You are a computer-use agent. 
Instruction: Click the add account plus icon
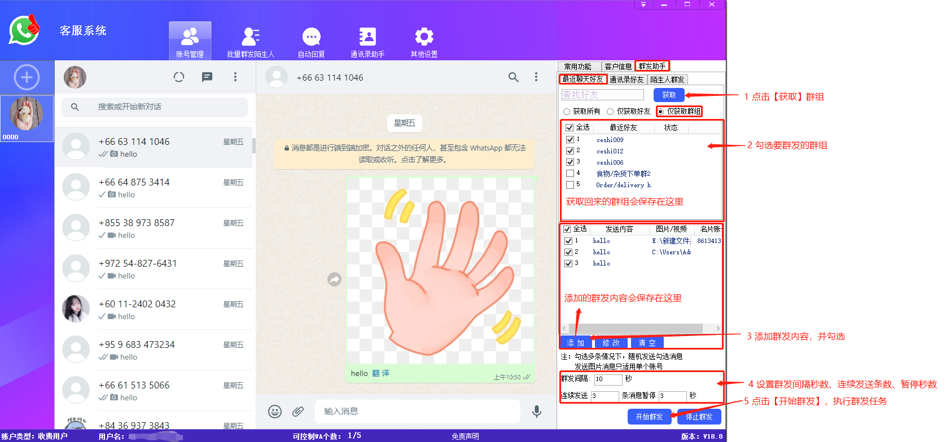[27, 77]
